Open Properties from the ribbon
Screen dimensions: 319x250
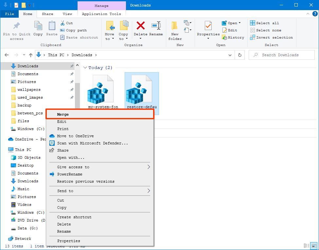[x=208, y=29]
